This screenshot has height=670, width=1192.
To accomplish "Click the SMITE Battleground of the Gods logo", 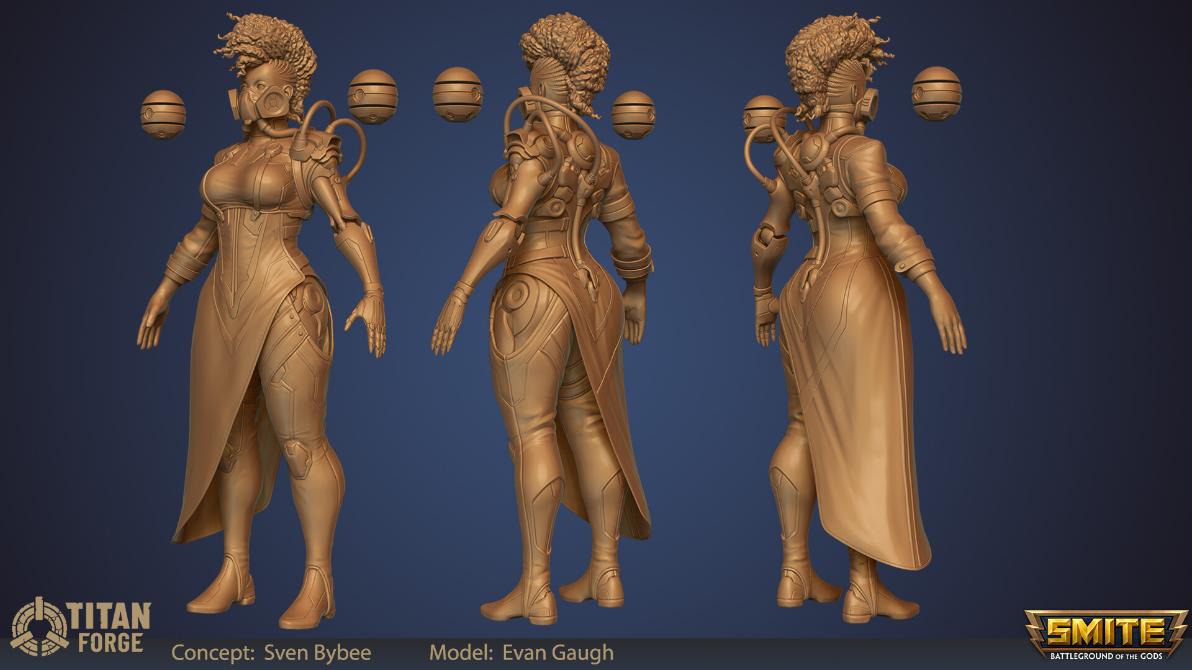I will point(1106,636).
